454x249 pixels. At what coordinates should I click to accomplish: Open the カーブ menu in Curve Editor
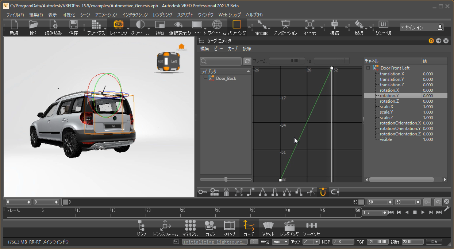click(x=232, y=49)
